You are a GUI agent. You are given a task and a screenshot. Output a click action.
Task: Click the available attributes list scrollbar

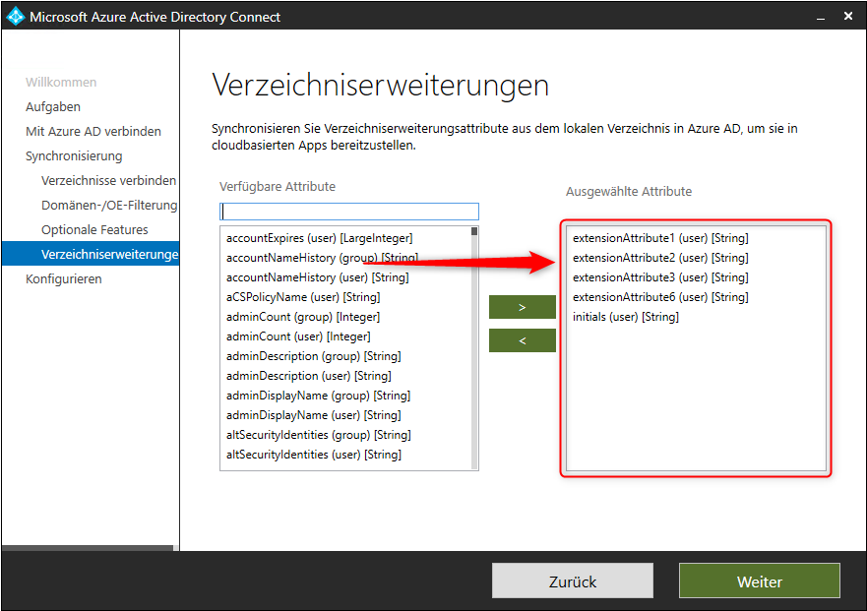coord(474,344)
